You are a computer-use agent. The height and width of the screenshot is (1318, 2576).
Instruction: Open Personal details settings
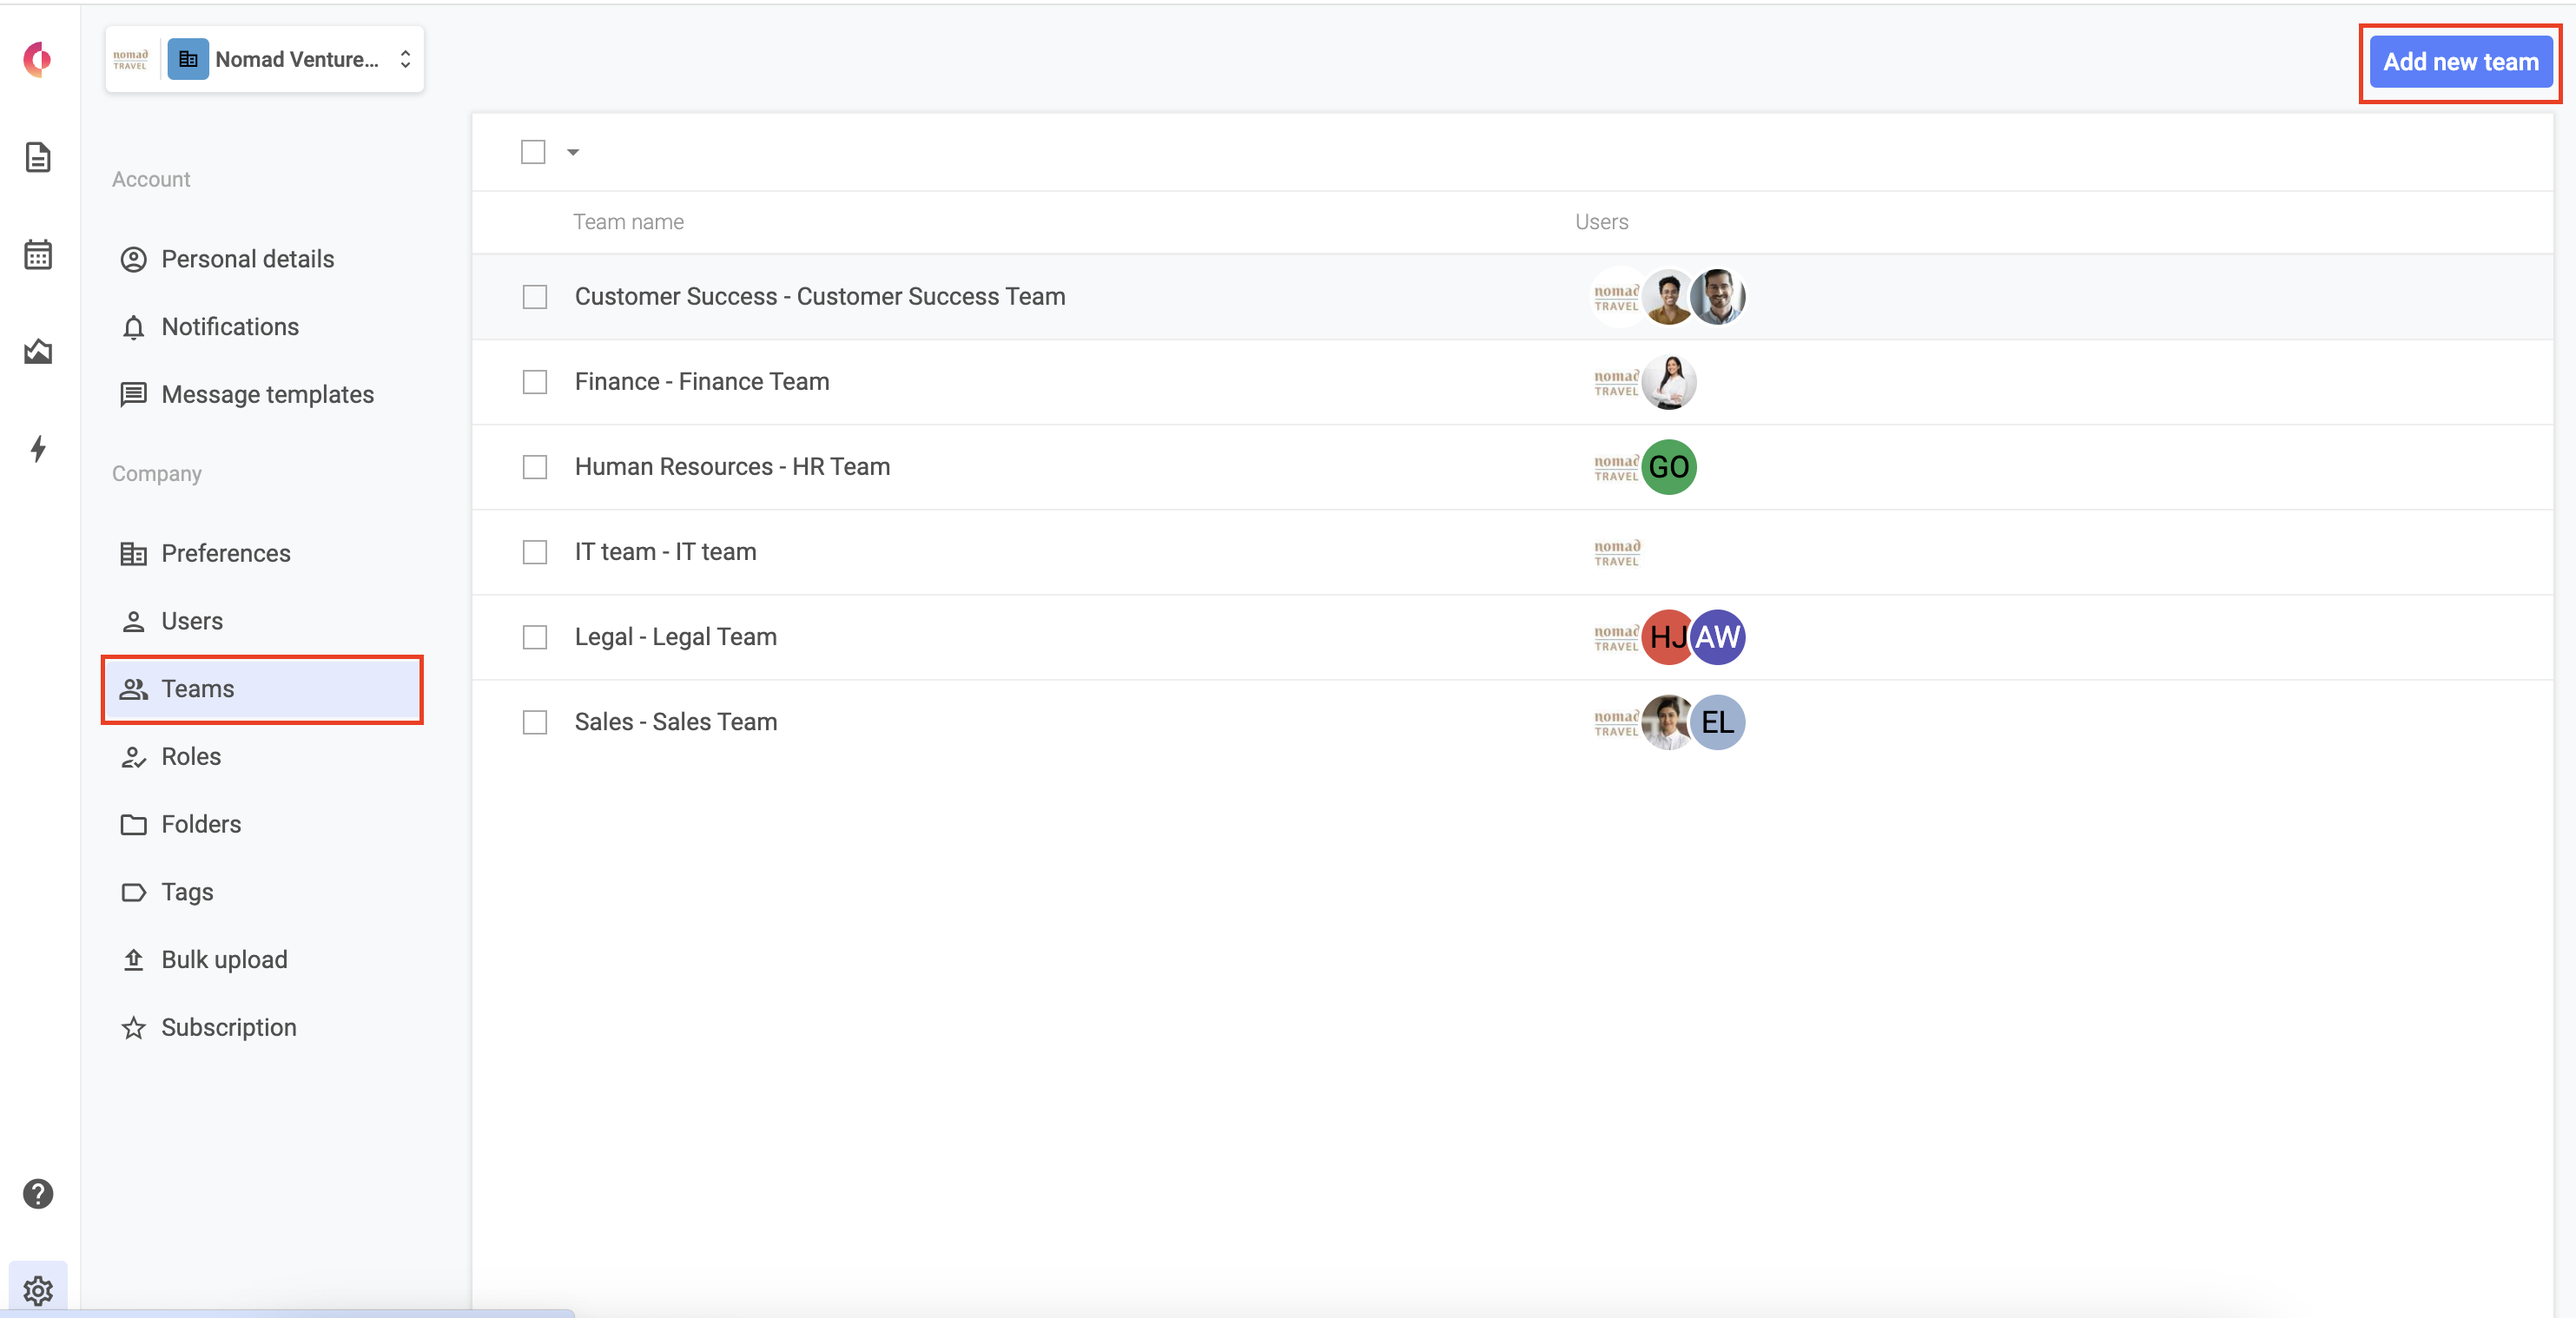point(263,259)
